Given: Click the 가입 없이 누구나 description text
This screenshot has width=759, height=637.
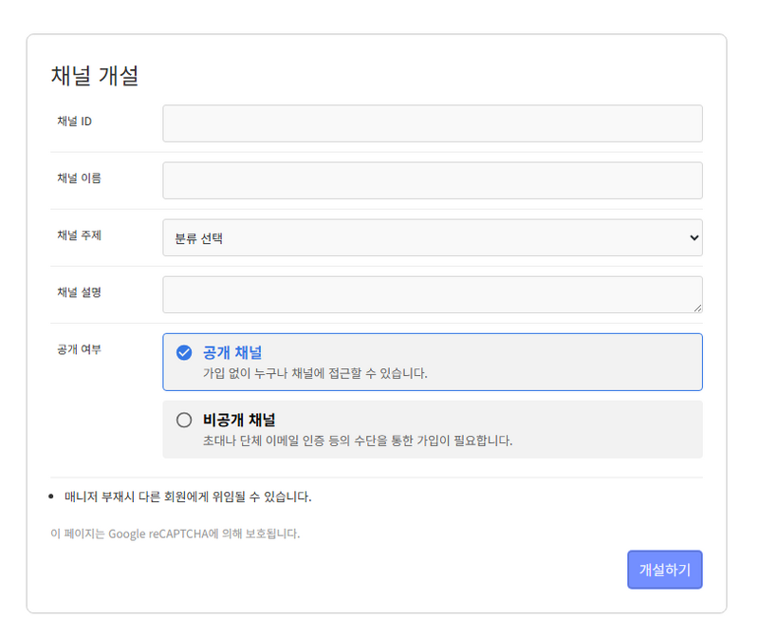Looking at the screenshot, I should point(315,373).
